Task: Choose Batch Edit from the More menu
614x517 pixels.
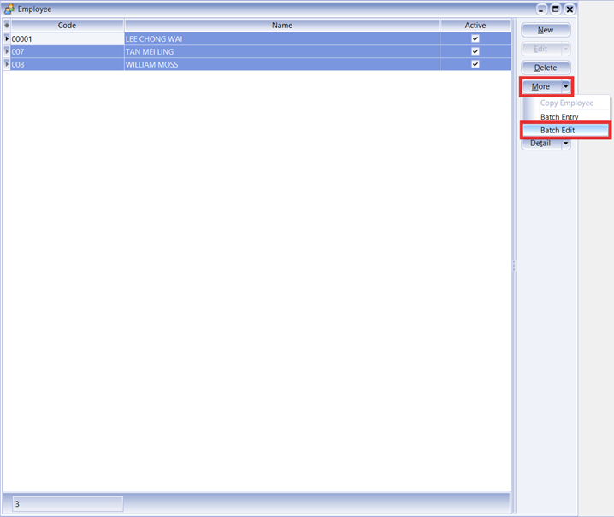Action: (x=558, y=131)
